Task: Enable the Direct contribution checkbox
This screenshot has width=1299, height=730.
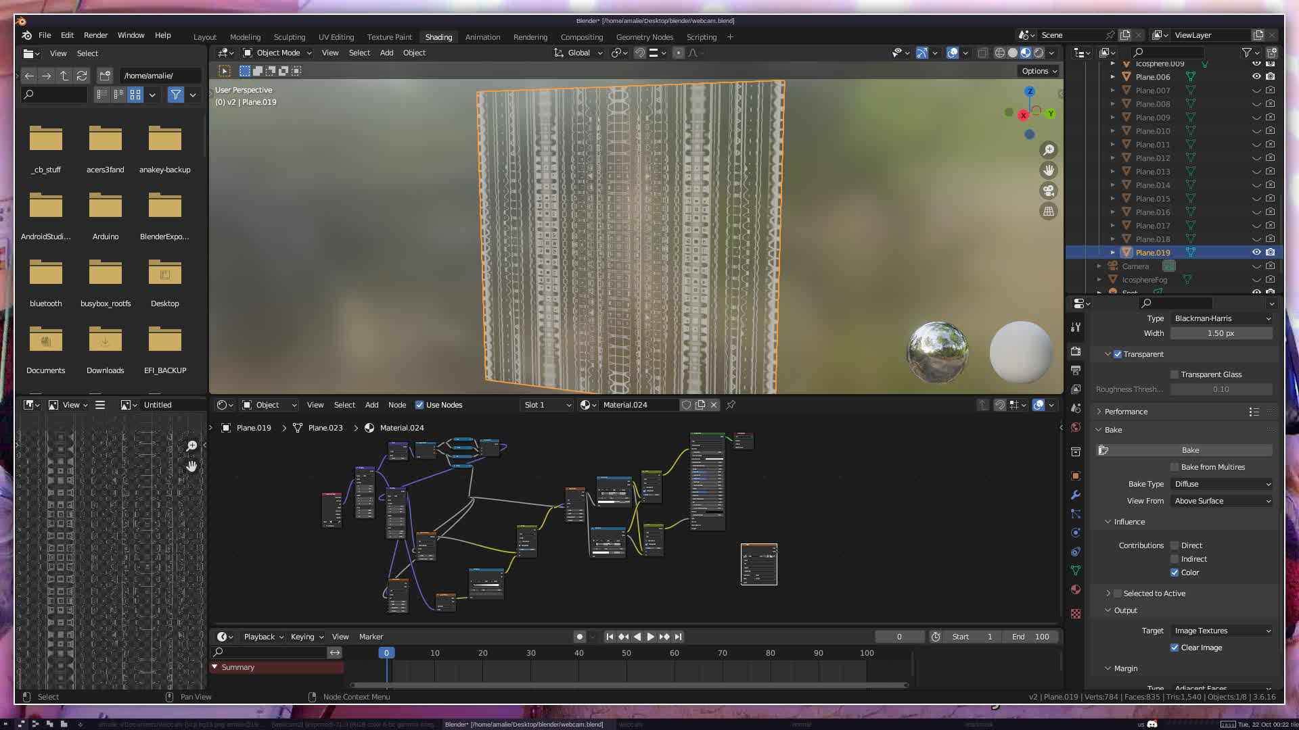Action: [1175, 545]
